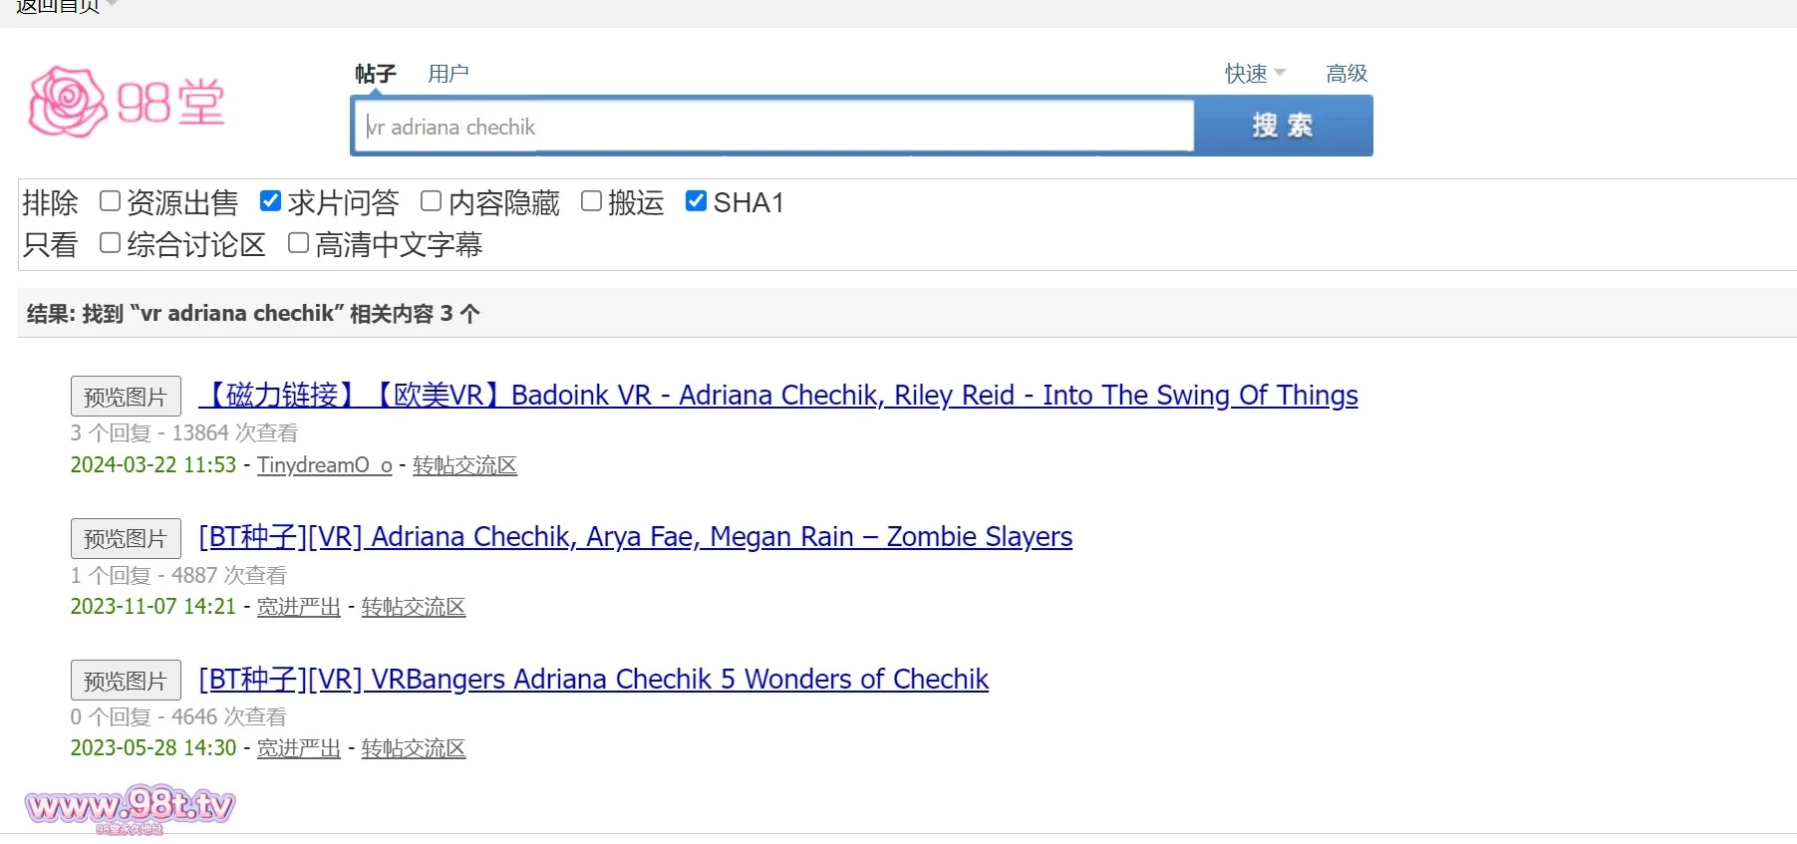Tick the 高清中文字幕 checkbox
The image size is (1797, 844).
click(x=298, y=243)
